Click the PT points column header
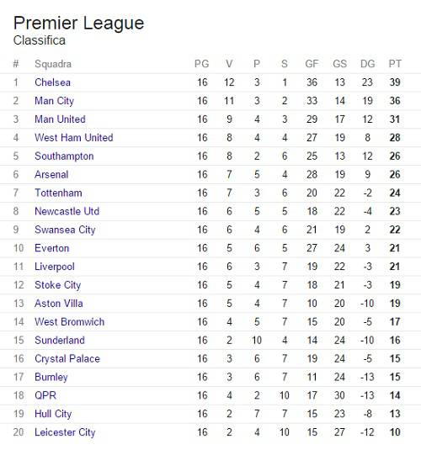This screenshot has height=455, width=421. (395, 64)
